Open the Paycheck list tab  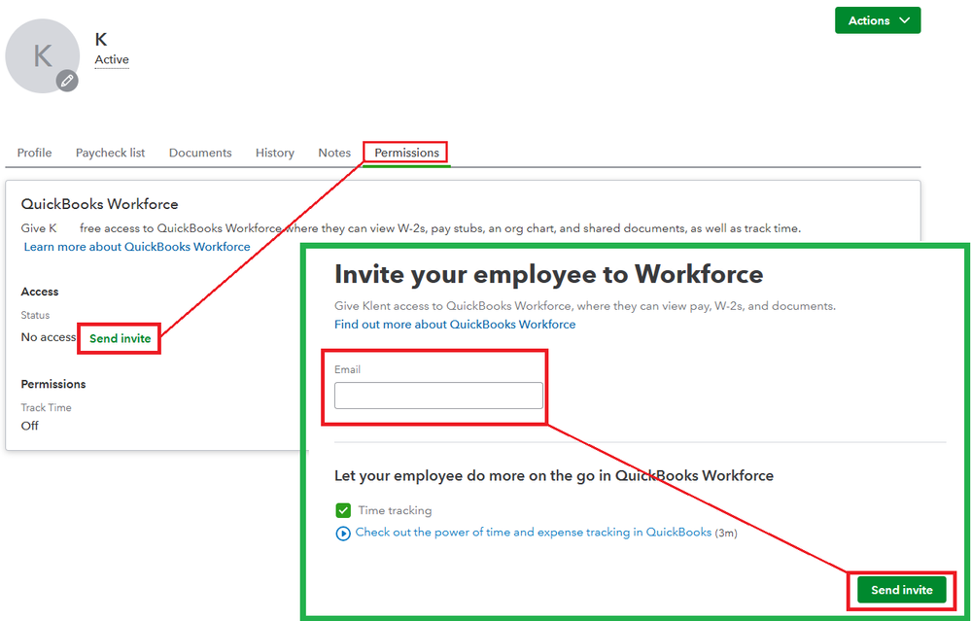pyautogui.click(x=110, y=153)
